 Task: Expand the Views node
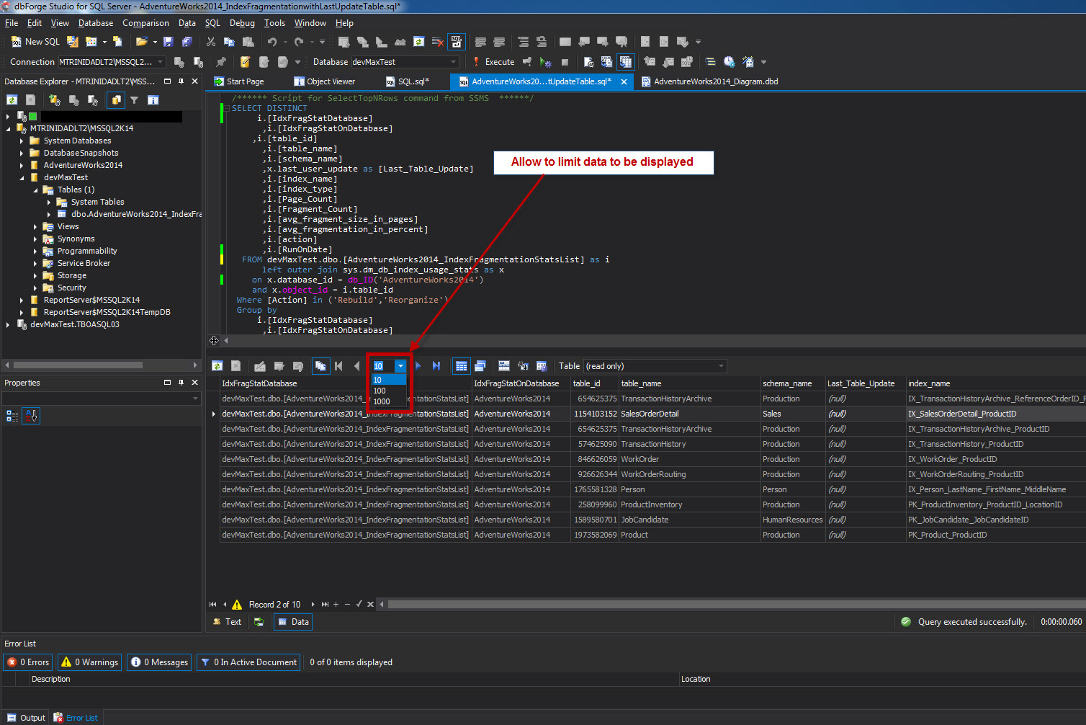pyautogui.click(x=35, y=226)
